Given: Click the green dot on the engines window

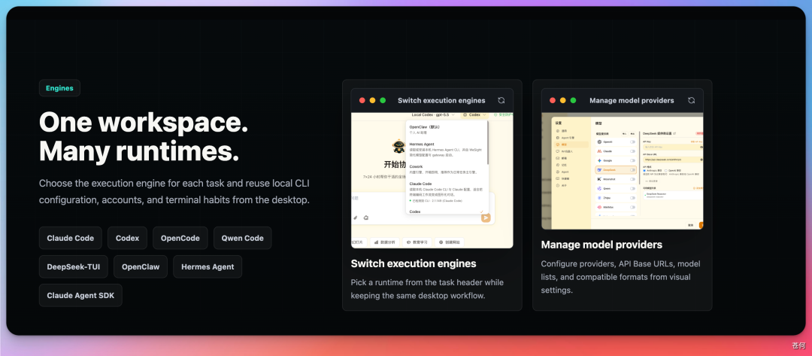Looking at the screenshot, I should 383,101.
